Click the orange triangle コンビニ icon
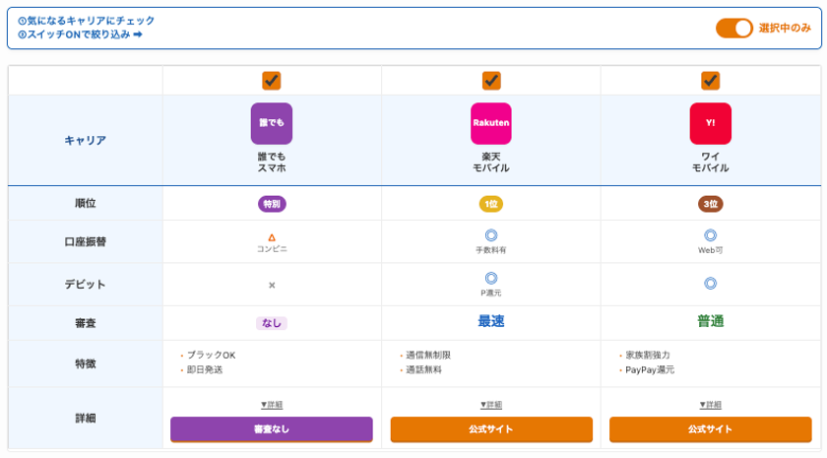This screenshot has height=458, width=827. click(272, 237)
